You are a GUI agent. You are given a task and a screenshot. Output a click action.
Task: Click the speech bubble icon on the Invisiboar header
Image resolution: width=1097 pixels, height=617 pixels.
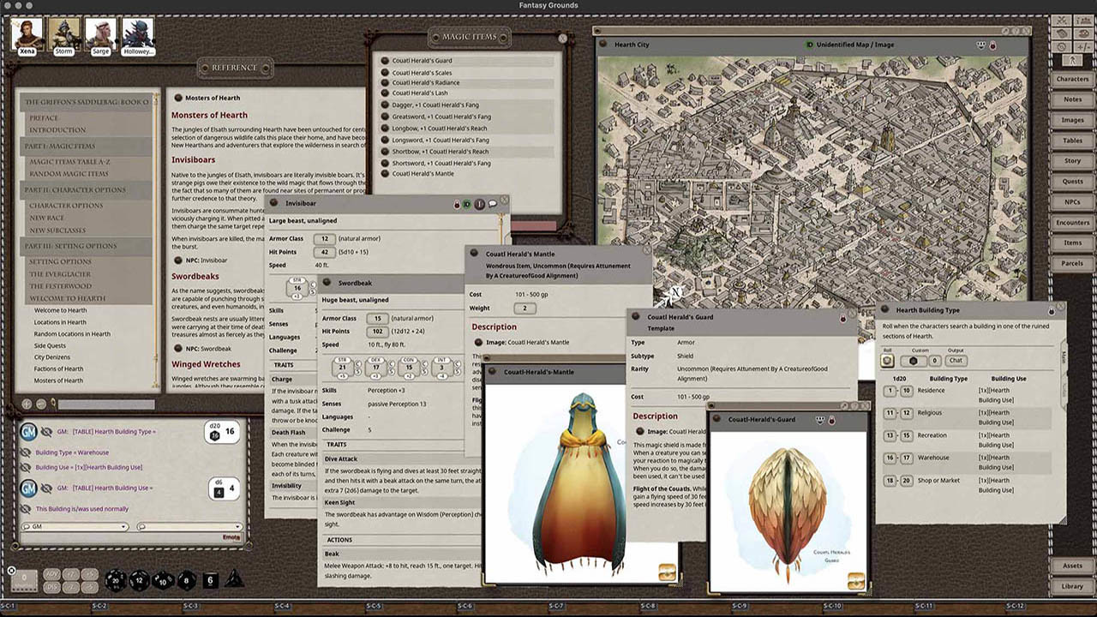pos(492,204)
